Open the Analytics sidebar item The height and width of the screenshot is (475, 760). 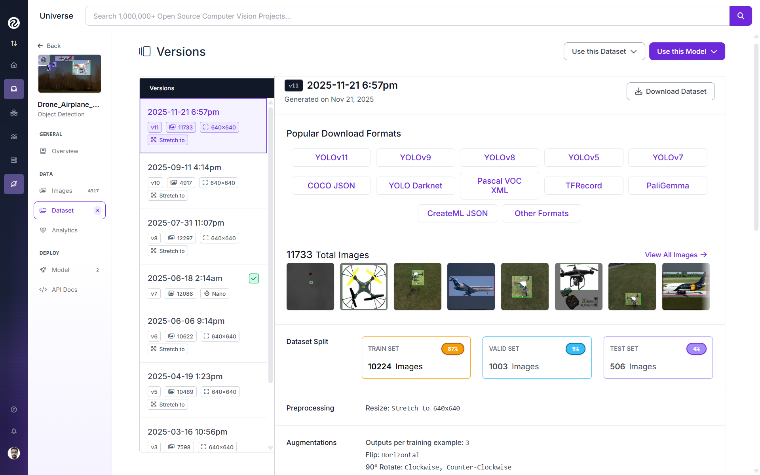65,230
